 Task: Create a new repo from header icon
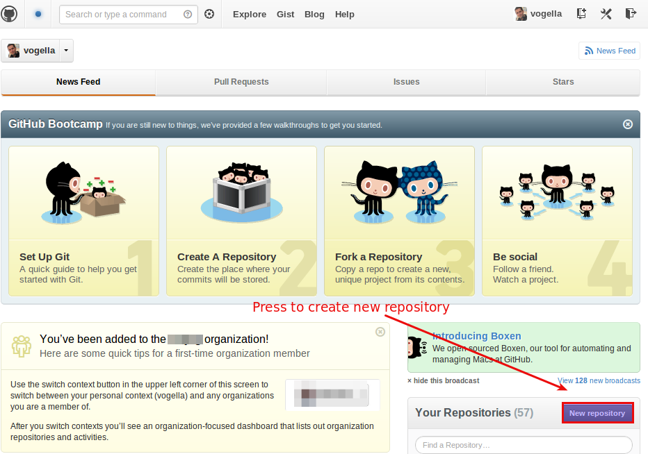[581, 14]
